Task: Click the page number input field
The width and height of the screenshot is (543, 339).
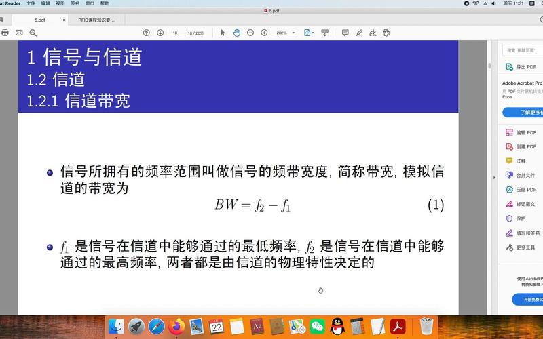Action: click(x=175, y=33)
